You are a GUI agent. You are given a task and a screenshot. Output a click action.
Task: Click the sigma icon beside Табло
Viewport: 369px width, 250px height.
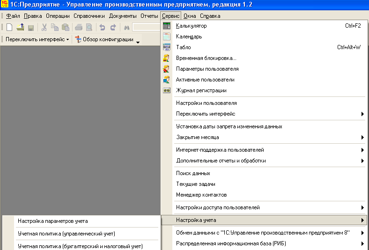167,47
